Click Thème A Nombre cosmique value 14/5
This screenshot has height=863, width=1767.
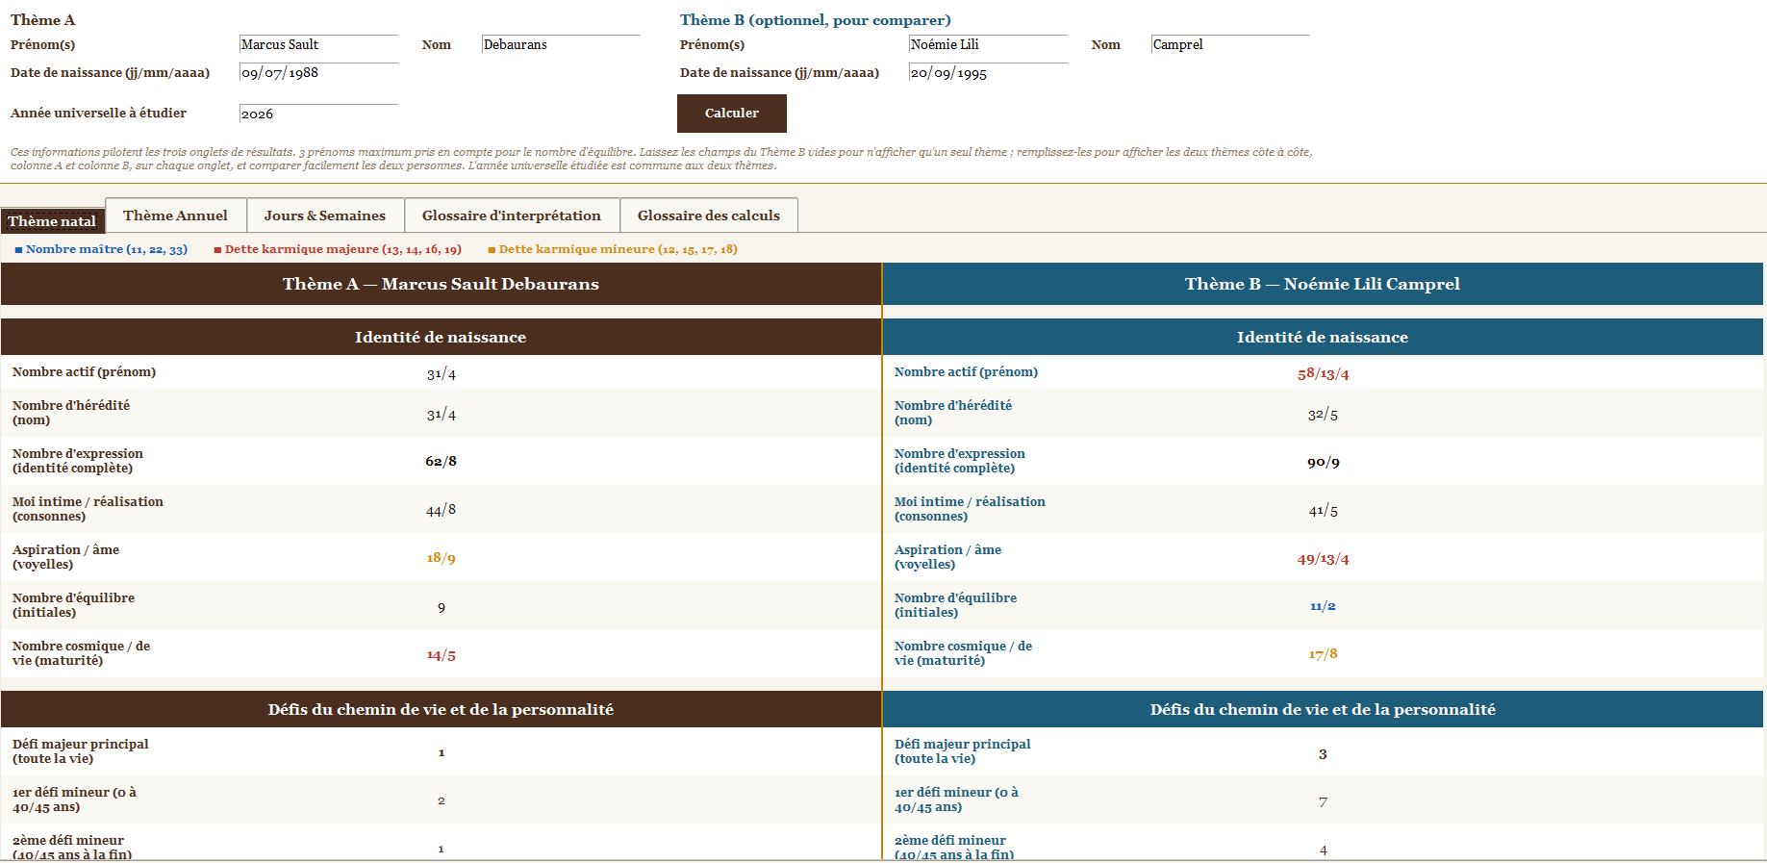tap(442, 655)
